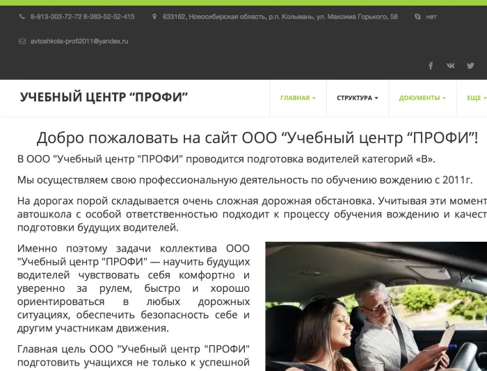Image resolution: width=487 pixels, height=371 pixels.
Task: Expand the ДОКУМЕНТЫ menu
Action: point(422,98)
